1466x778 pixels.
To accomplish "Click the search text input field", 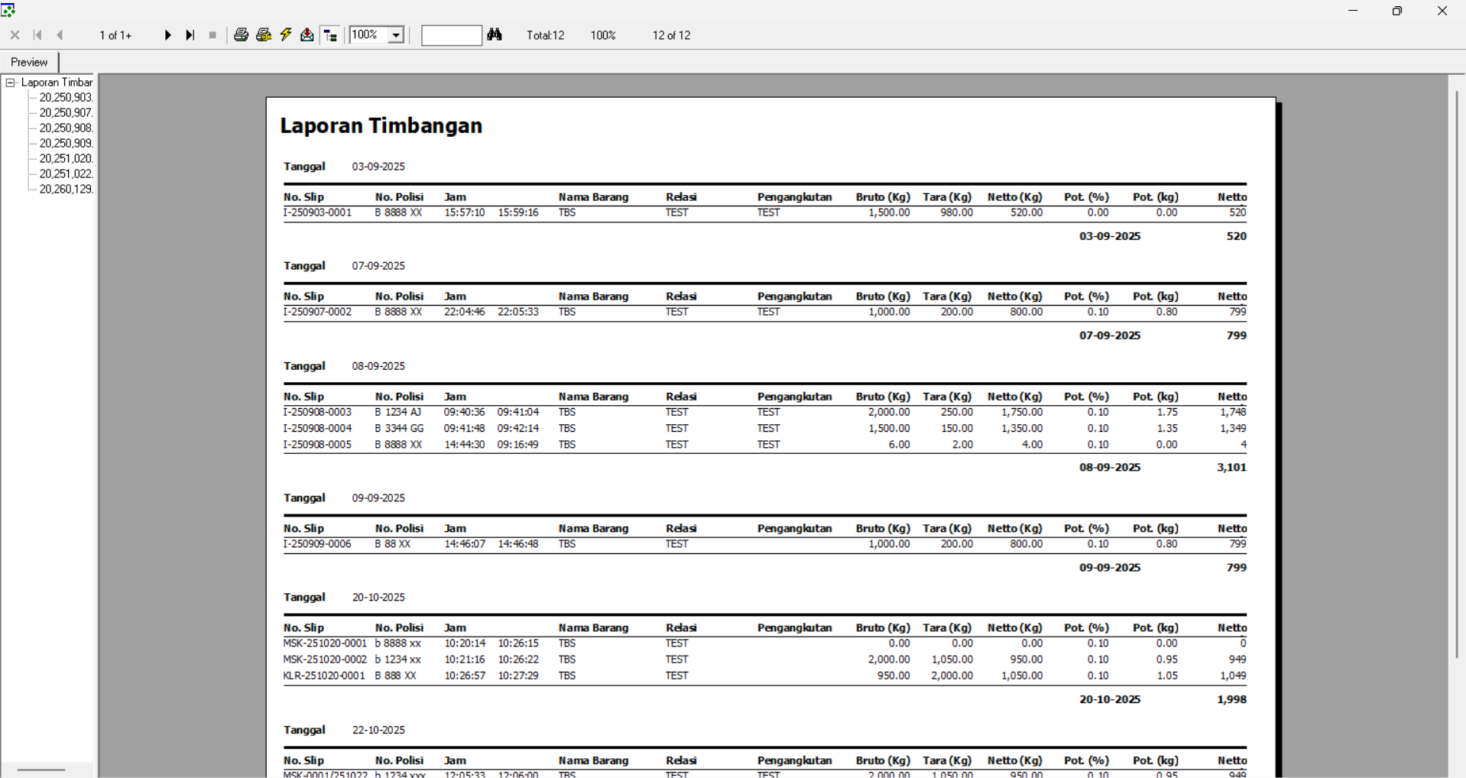I will pyautogui.click(x=451, y=35).
